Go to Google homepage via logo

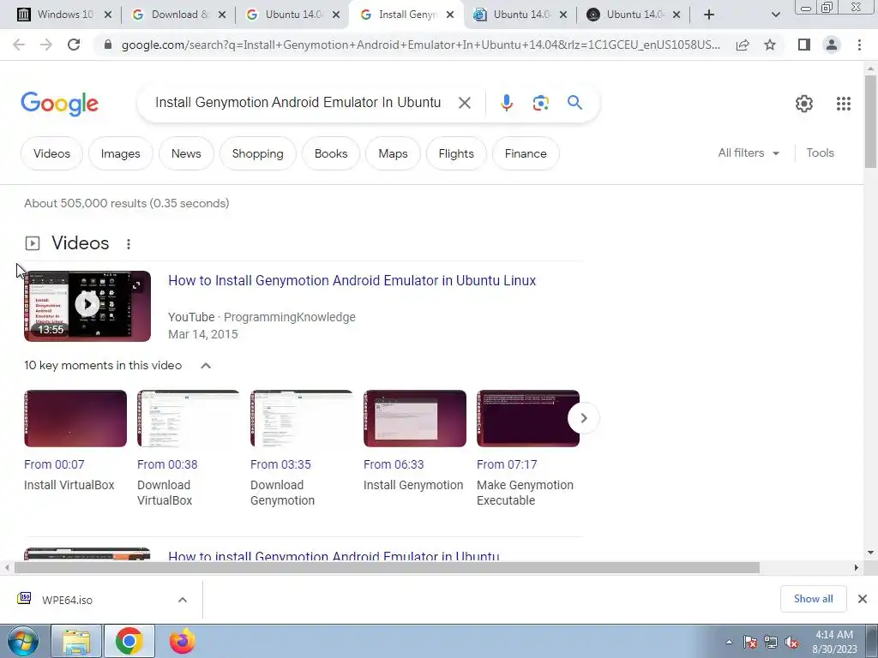tap(59, 104)
